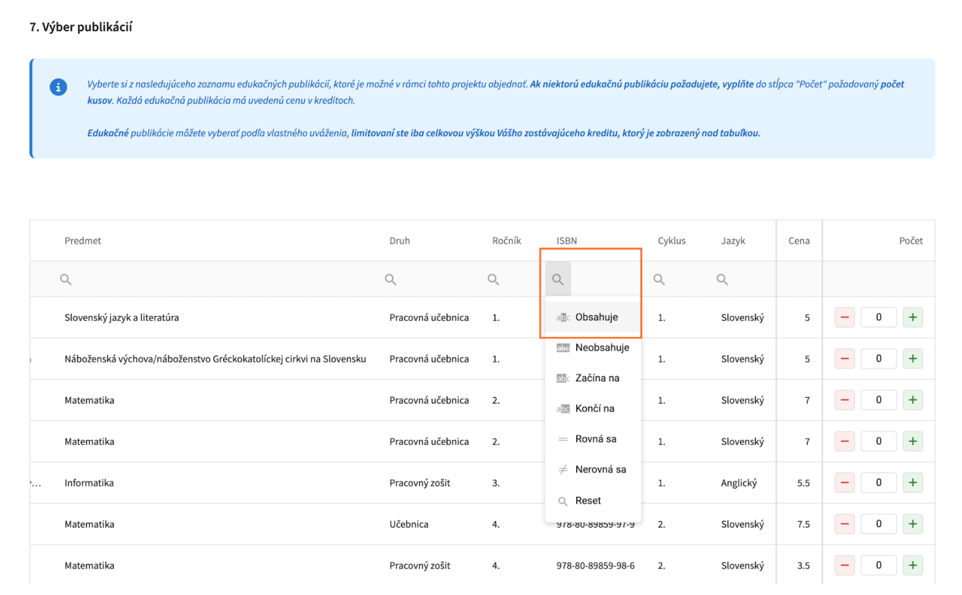Reset the ISBN filter
The height and width of the screenshot is (595, 962).
pyautogui.click(x=587, y=501)
